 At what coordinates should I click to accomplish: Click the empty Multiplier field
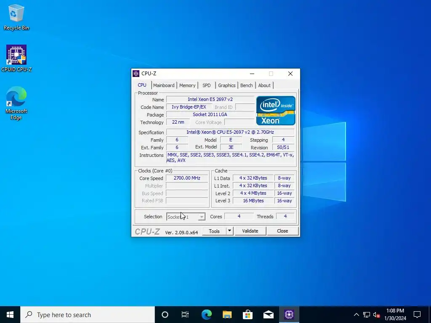pyautogui.click(x=187, y=185)
